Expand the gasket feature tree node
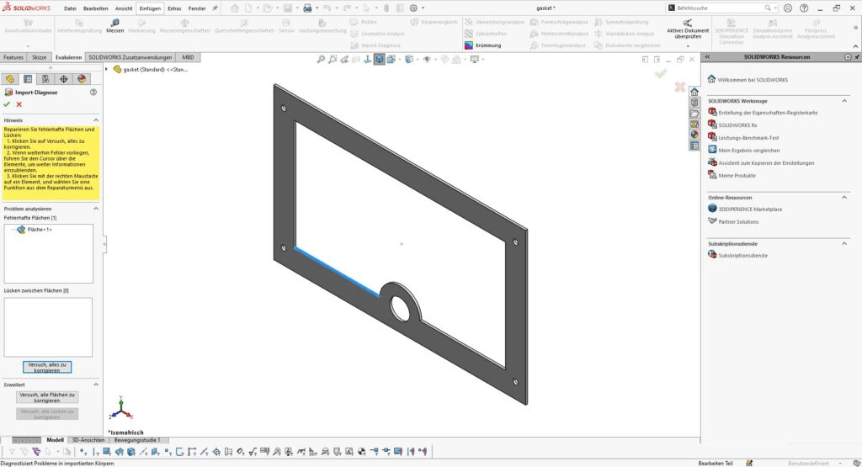The width and height of the screenshot is (862, 467). [117, 69]
